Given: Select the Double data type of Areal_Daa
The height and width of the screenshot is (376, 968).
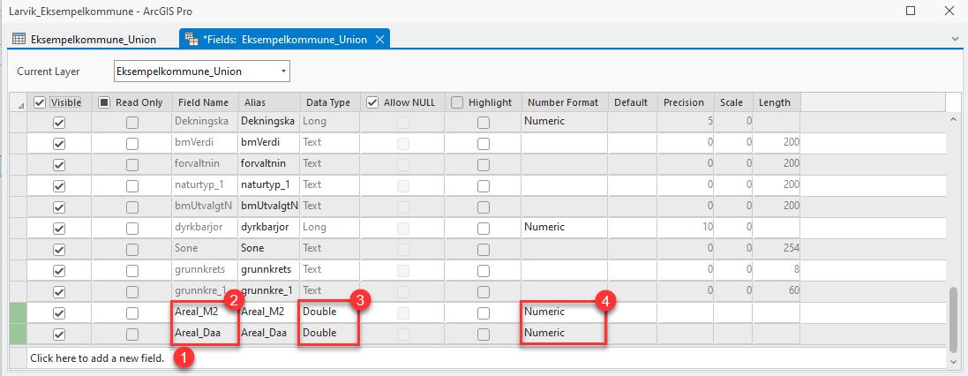Looking at the screenshot, I should coord(330,333).
